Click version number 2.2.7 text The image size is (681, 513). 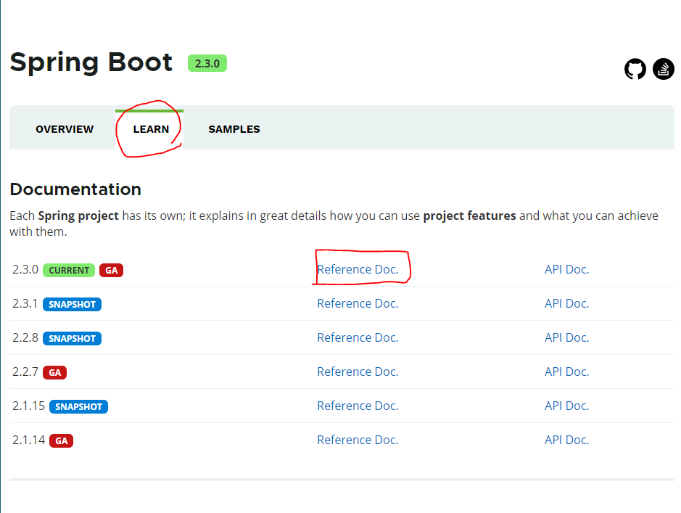[x=25, y=372]
